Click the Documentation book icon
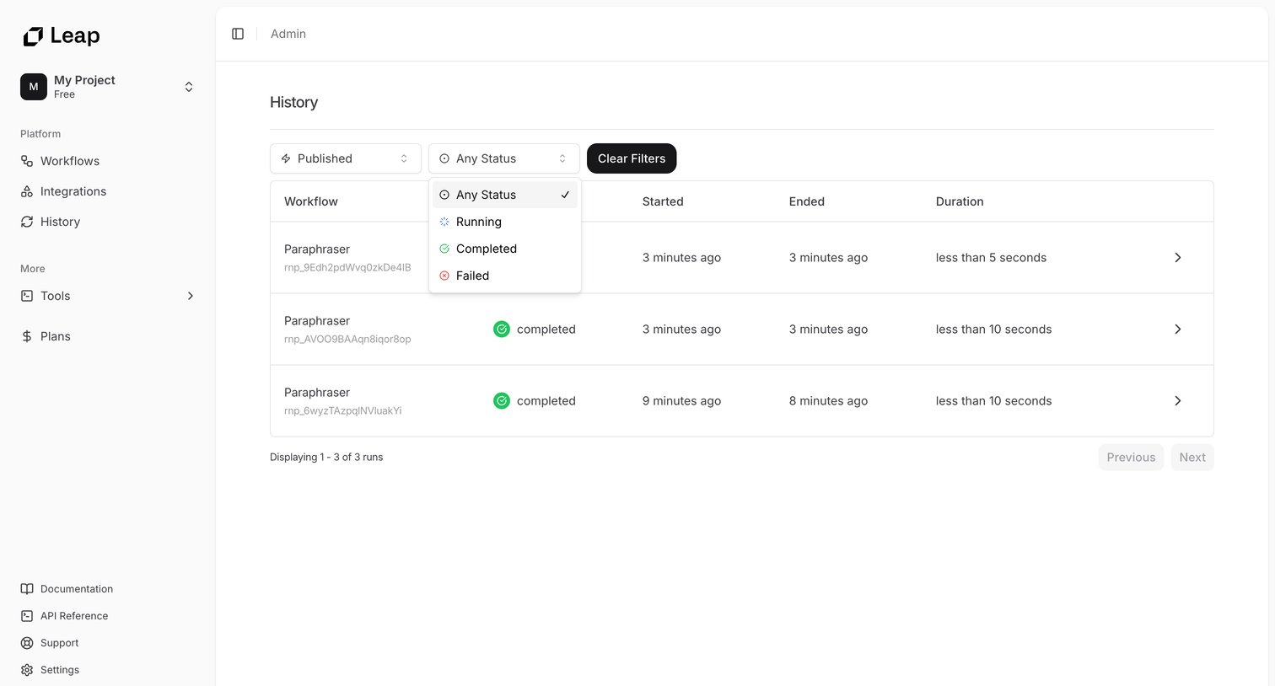 coord(27,589)
